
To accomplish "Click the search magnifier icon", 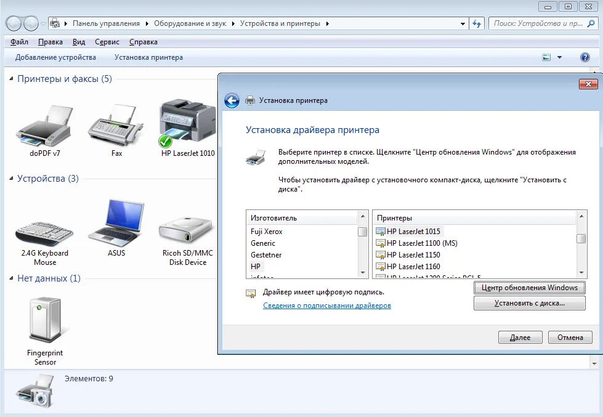I will (x=591, y=23).
